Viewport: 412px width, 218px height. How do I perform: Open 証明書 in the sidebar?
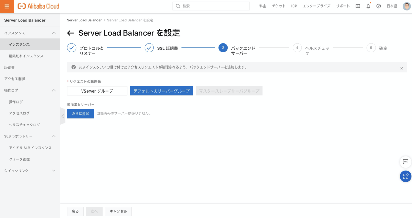click(x=9, y=68)
